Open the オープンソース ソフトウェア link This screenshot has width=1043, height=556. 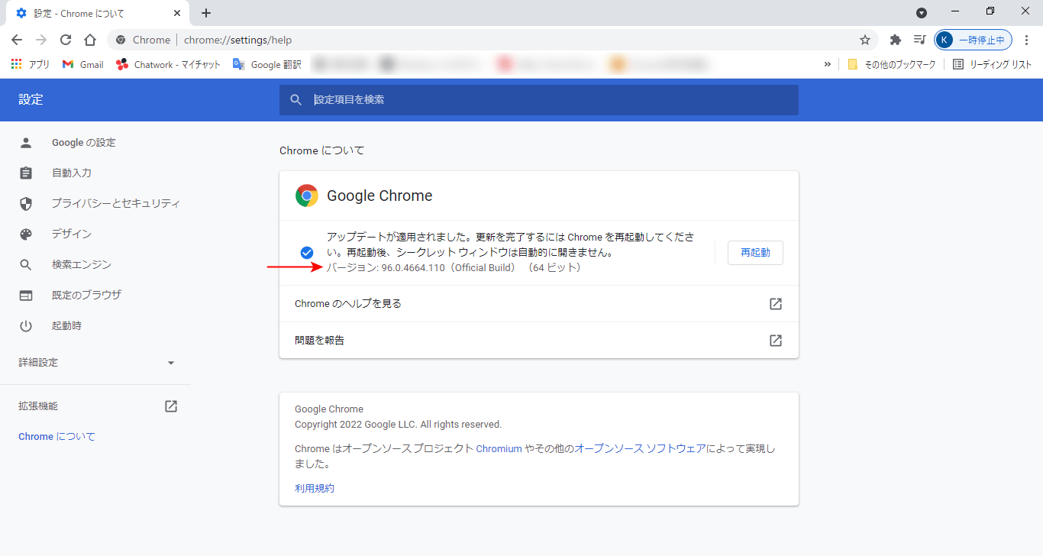640,449
